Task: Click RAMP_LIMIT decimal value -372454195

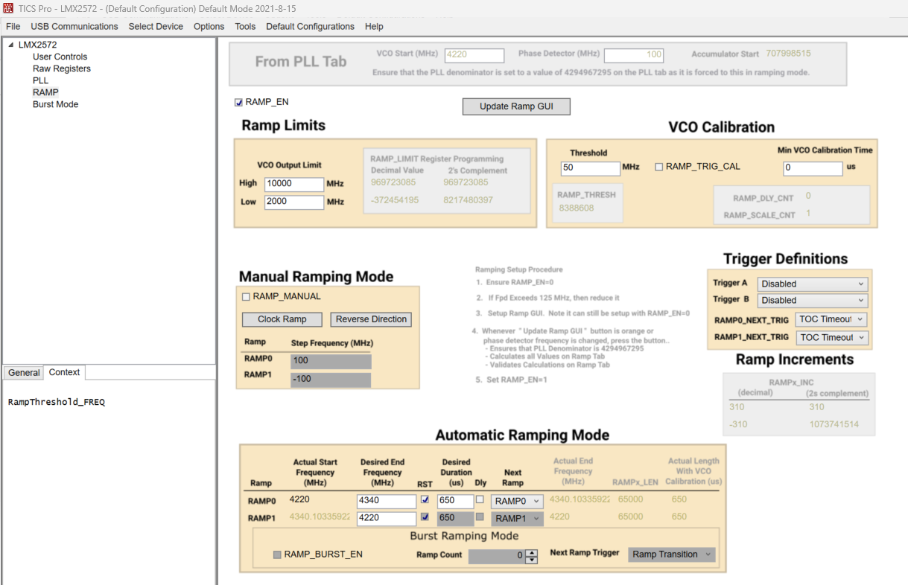Action: coord(395,200)
